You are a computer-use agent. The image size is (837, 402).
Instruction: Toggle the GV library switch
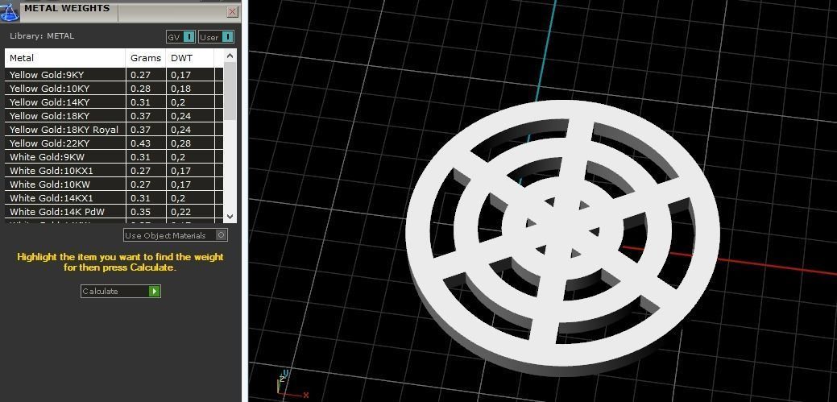point(181,37)
